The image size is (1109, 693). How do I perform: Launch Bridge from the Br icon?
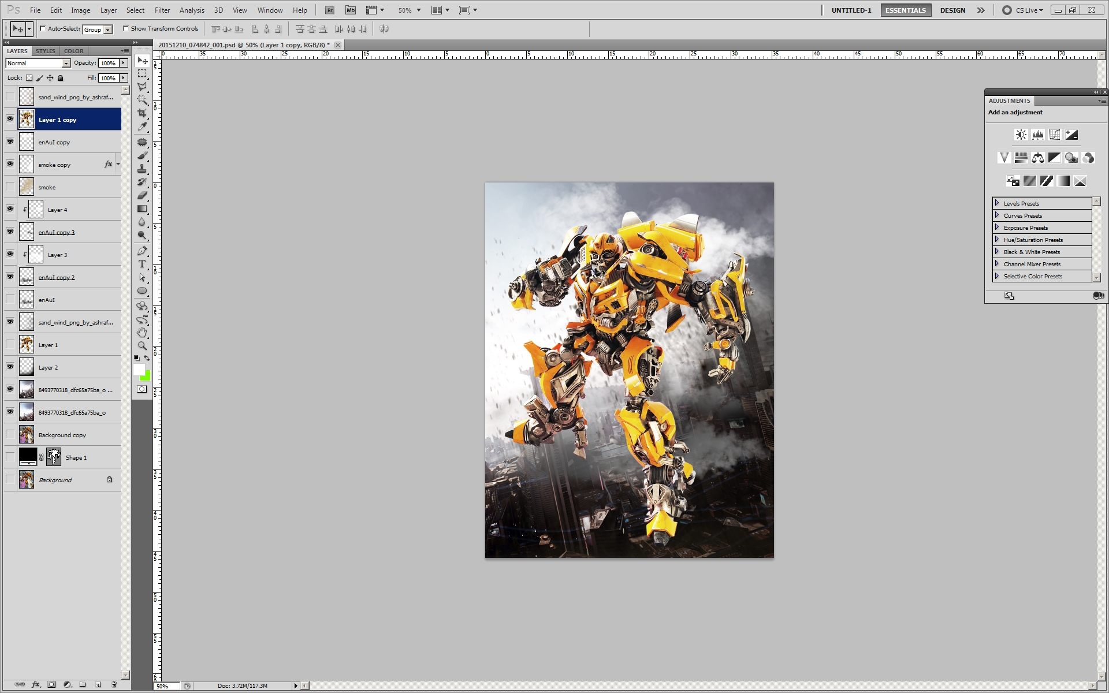point(330,10)
